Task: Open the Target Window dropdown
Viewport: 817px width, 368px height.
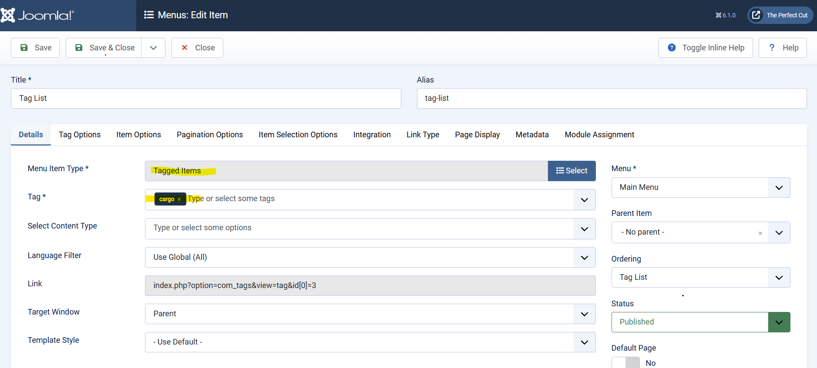Action: pyautogui.click(x=370, y=314)
